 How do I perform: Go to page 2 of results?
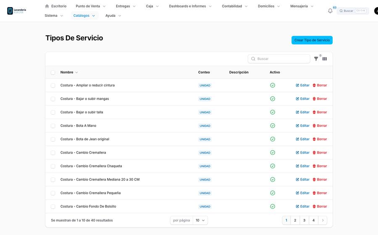tap(295, 220)
